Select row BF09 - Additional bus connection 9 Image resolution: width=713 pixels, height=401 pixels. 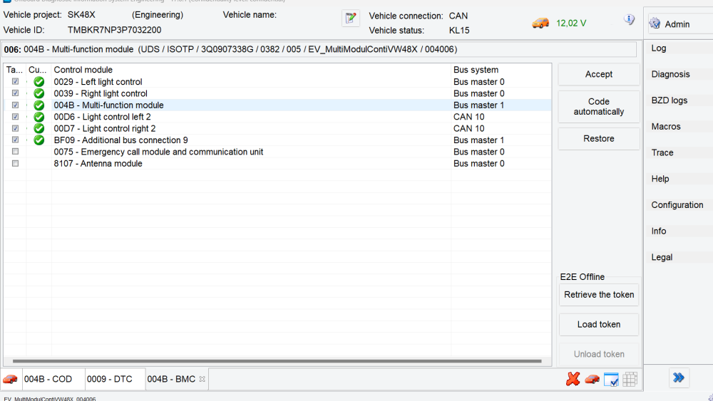click(277, 140)
